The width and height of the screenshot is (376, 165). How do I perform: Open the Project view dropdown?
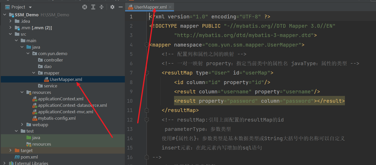point(30,7)
